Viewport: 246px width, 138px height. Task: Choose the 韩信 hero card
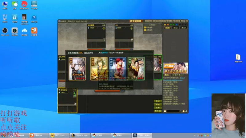tap(136, 69)
